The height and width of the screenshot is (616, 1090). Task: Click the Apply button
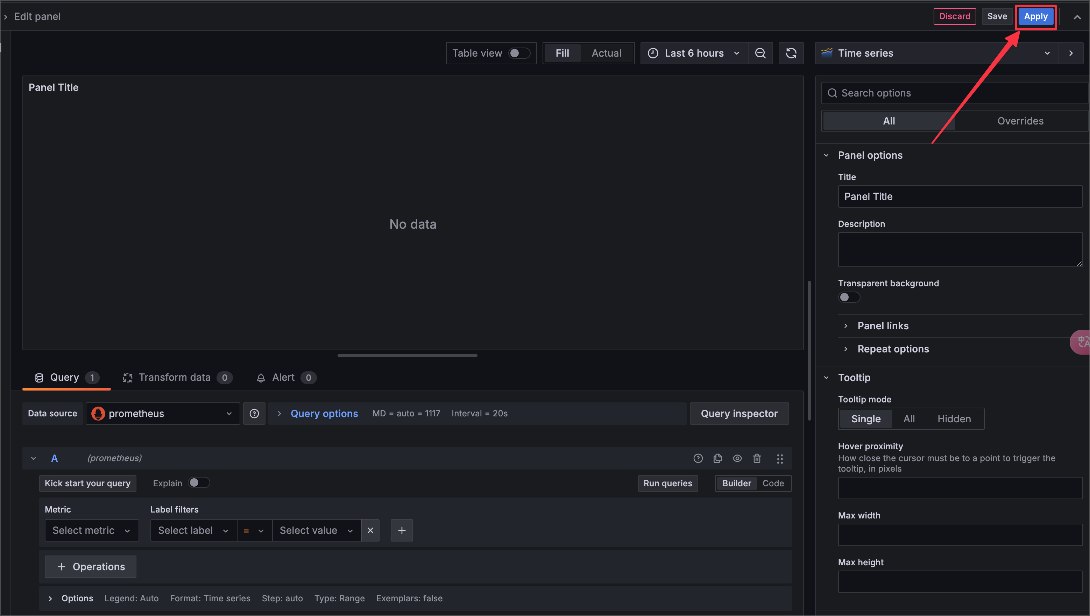[1035, 16]
